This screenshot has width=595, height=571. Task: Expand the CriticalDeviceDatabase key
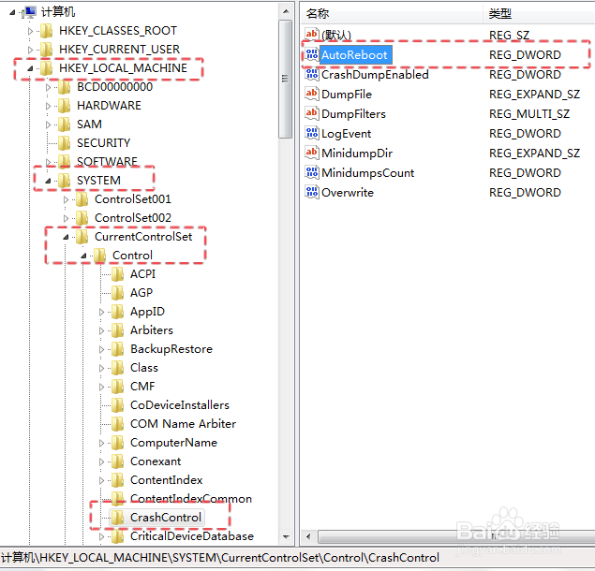coord(102,537)
